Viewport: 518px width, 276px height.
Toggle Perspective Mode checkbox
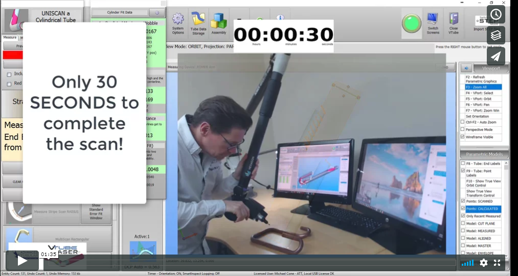tap(463, 130)
